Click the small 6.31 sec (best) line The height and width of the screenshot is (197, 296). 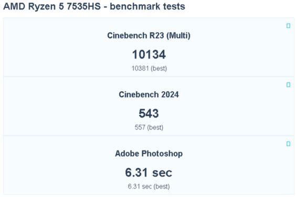149,187
